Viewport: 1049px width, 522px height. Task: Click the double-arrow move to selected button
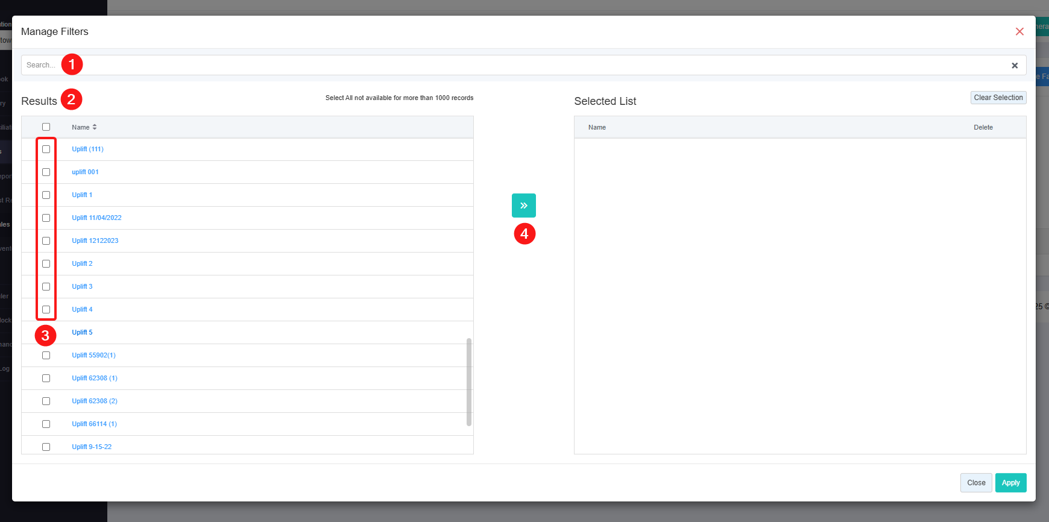click(523, 206)
